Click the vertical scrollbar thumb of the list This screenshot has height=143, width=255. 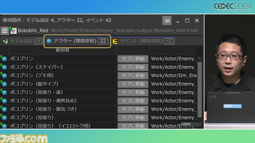[x=200, y=89]
